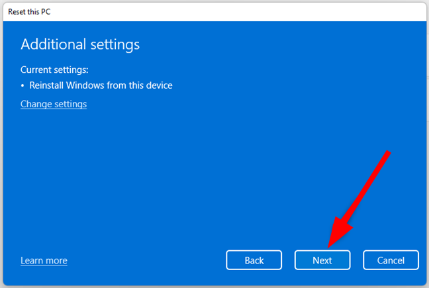
Task: Select 'Reinstall Windows from this device' text
Action: coord(101,85)
